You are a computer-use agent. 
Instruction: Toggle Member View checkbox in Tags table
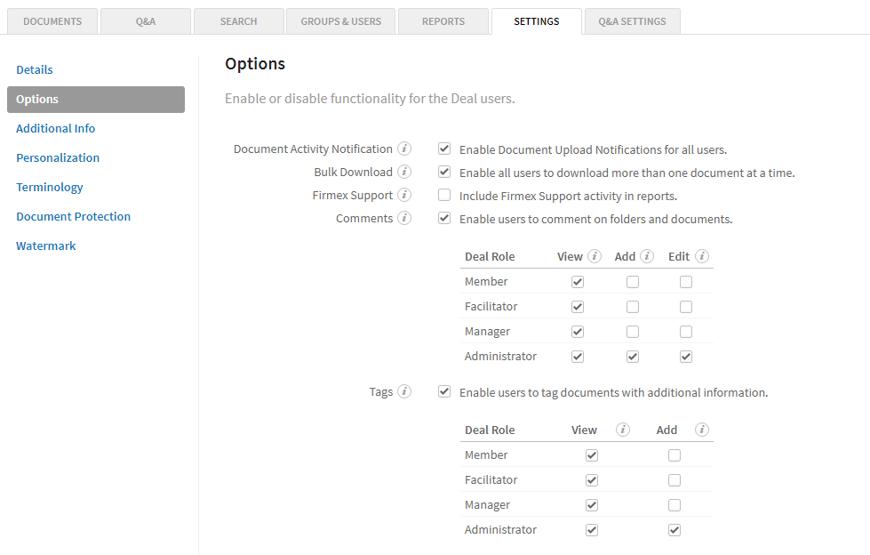[592, 455]
